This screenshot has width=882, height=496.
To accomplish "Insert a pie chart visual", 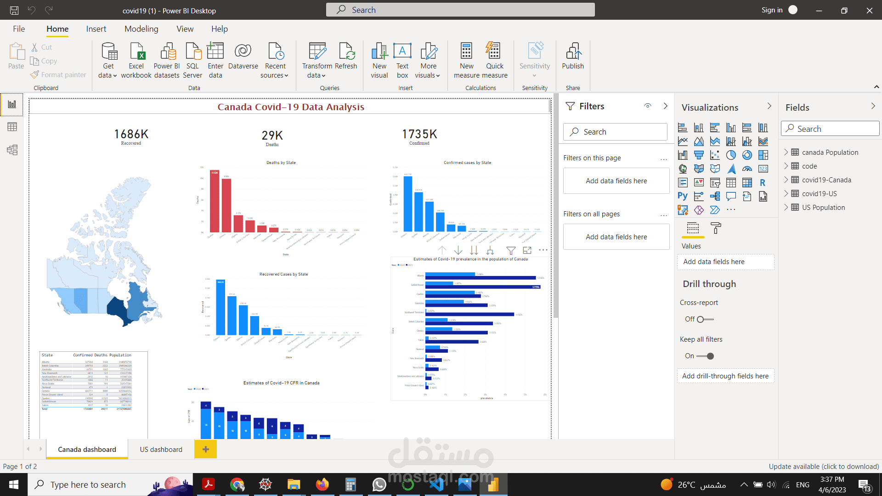I will (731, 155).
